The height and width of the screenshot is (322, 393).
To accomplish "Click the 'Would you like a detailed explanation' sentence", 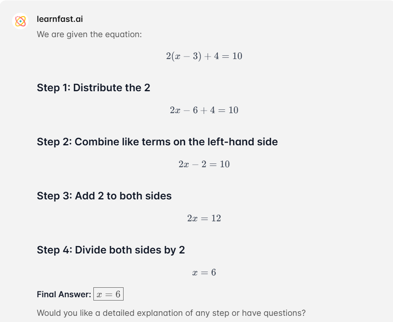I will (171, 313).
